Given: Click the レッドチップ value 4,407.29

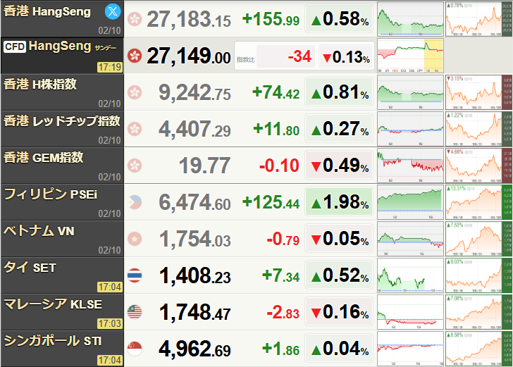Looking at the screenshot, I should click(x=194, y=129).
